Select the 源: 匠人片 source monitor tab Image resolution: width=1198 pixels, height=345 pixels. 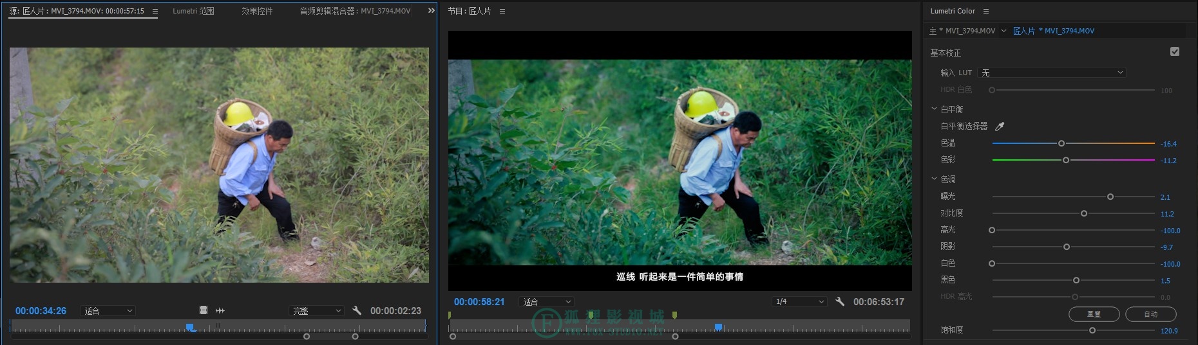77,11
